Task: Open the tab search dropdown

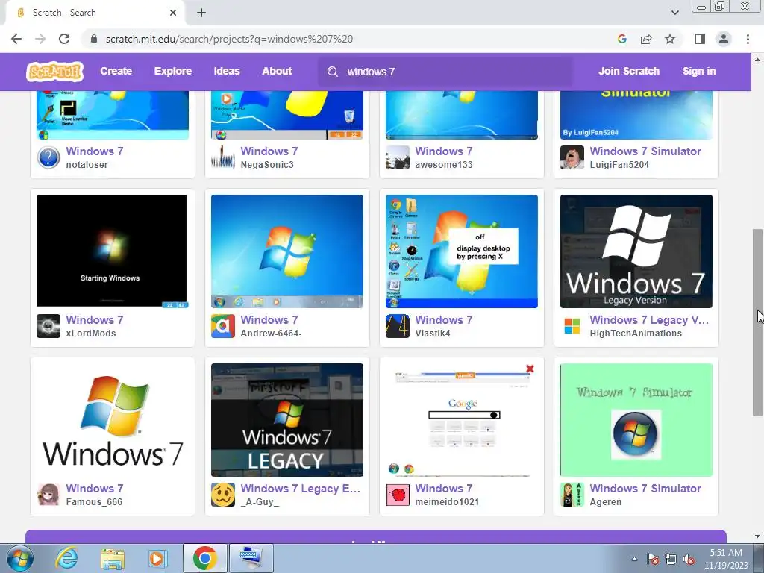Action: 674,13
